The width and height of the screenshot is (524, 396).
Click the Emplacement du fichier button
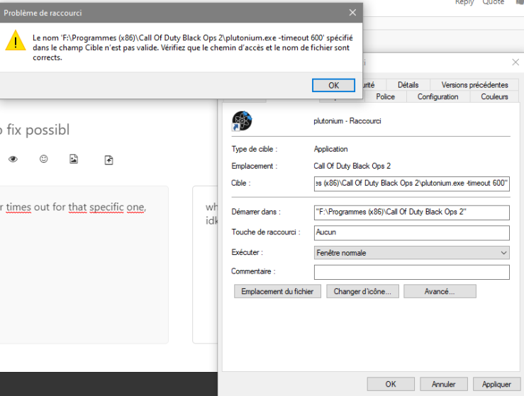[x=277, y=291]
